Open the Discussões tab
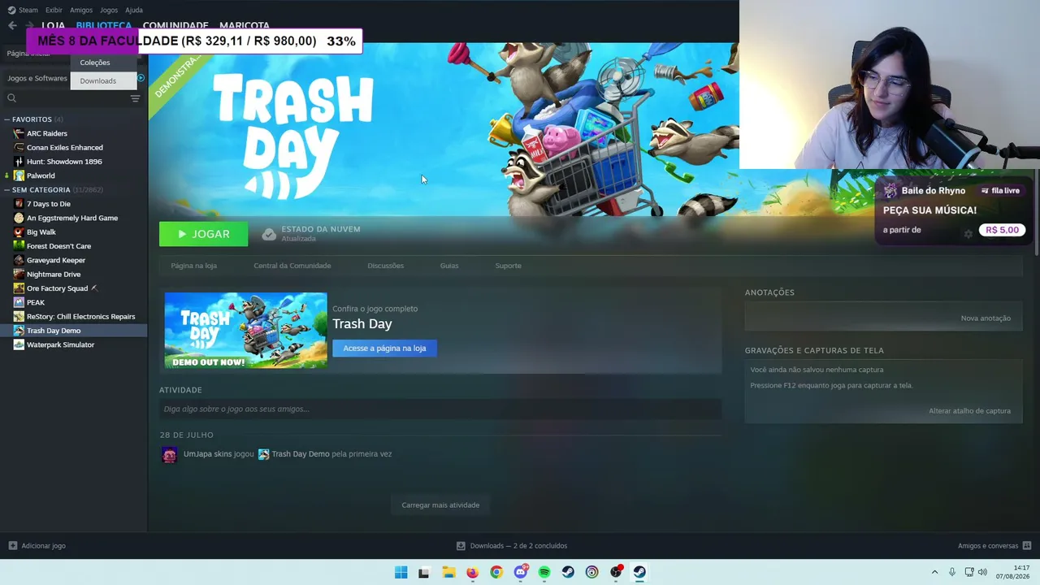The image size is (1040, 585). click(x=385, y=266)
